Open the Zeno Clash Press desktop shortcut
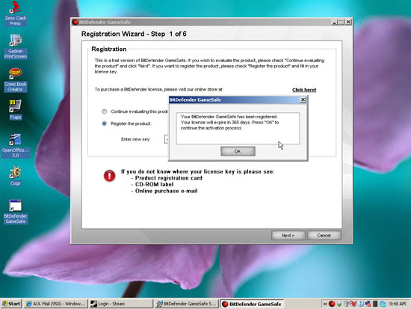 (15, 13)
